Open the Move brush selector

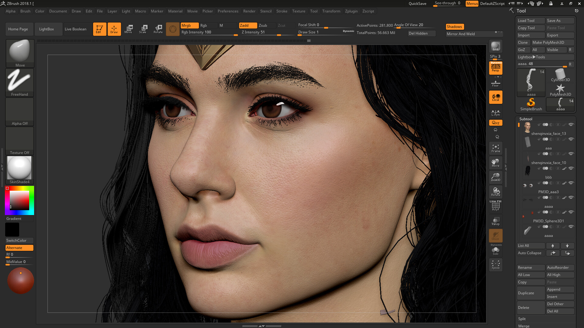click(x=20, y=53)
